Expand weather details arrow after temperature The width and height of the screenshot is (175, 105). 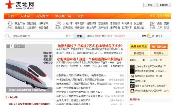coord(162,36)
